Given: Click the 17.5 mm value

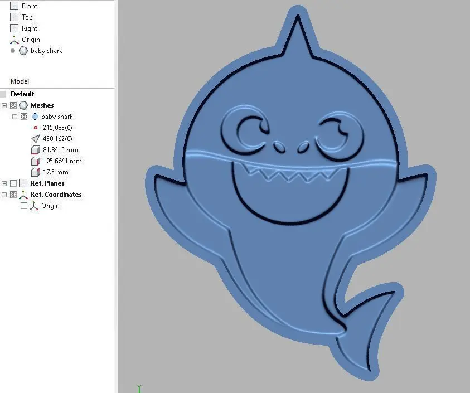Looking at the screenshot, I should (55, 172).
